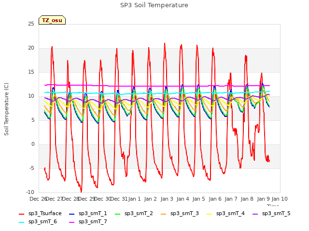Viewport: 309px width, 231px height.
Task: Click the cyan sp3_smT_6 legend swatch
Action: (21, 222)
